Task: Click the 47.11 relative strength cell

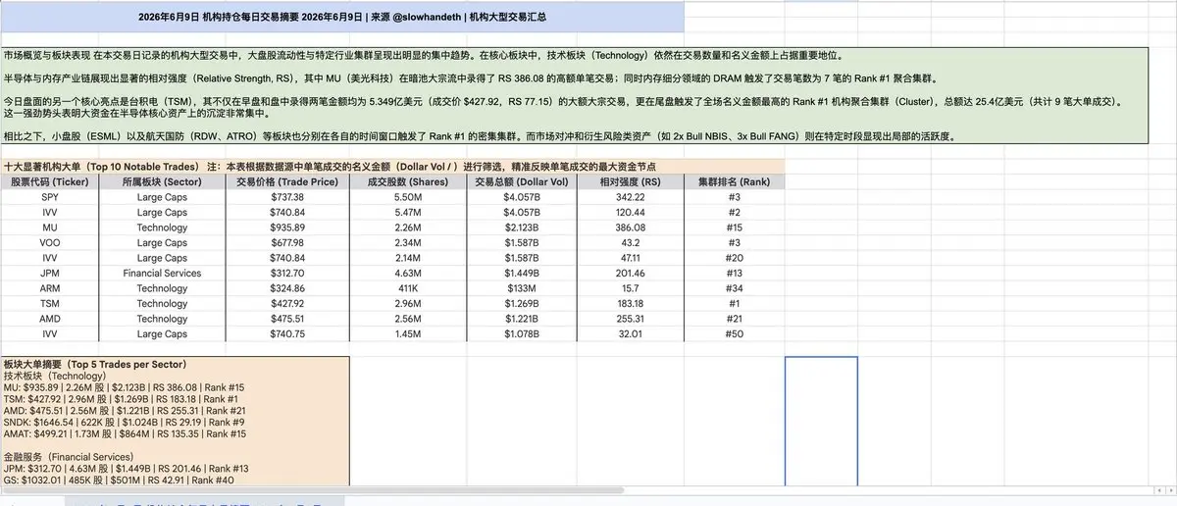Action: click(x=633, y=258)
